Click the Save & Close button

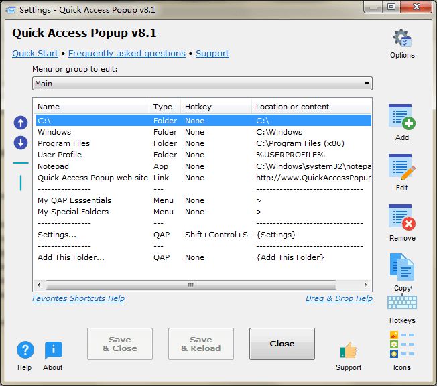[120, 344]
